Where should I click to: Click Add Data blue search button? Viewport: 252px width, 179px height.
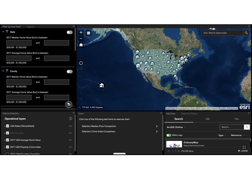pos(247,127)
